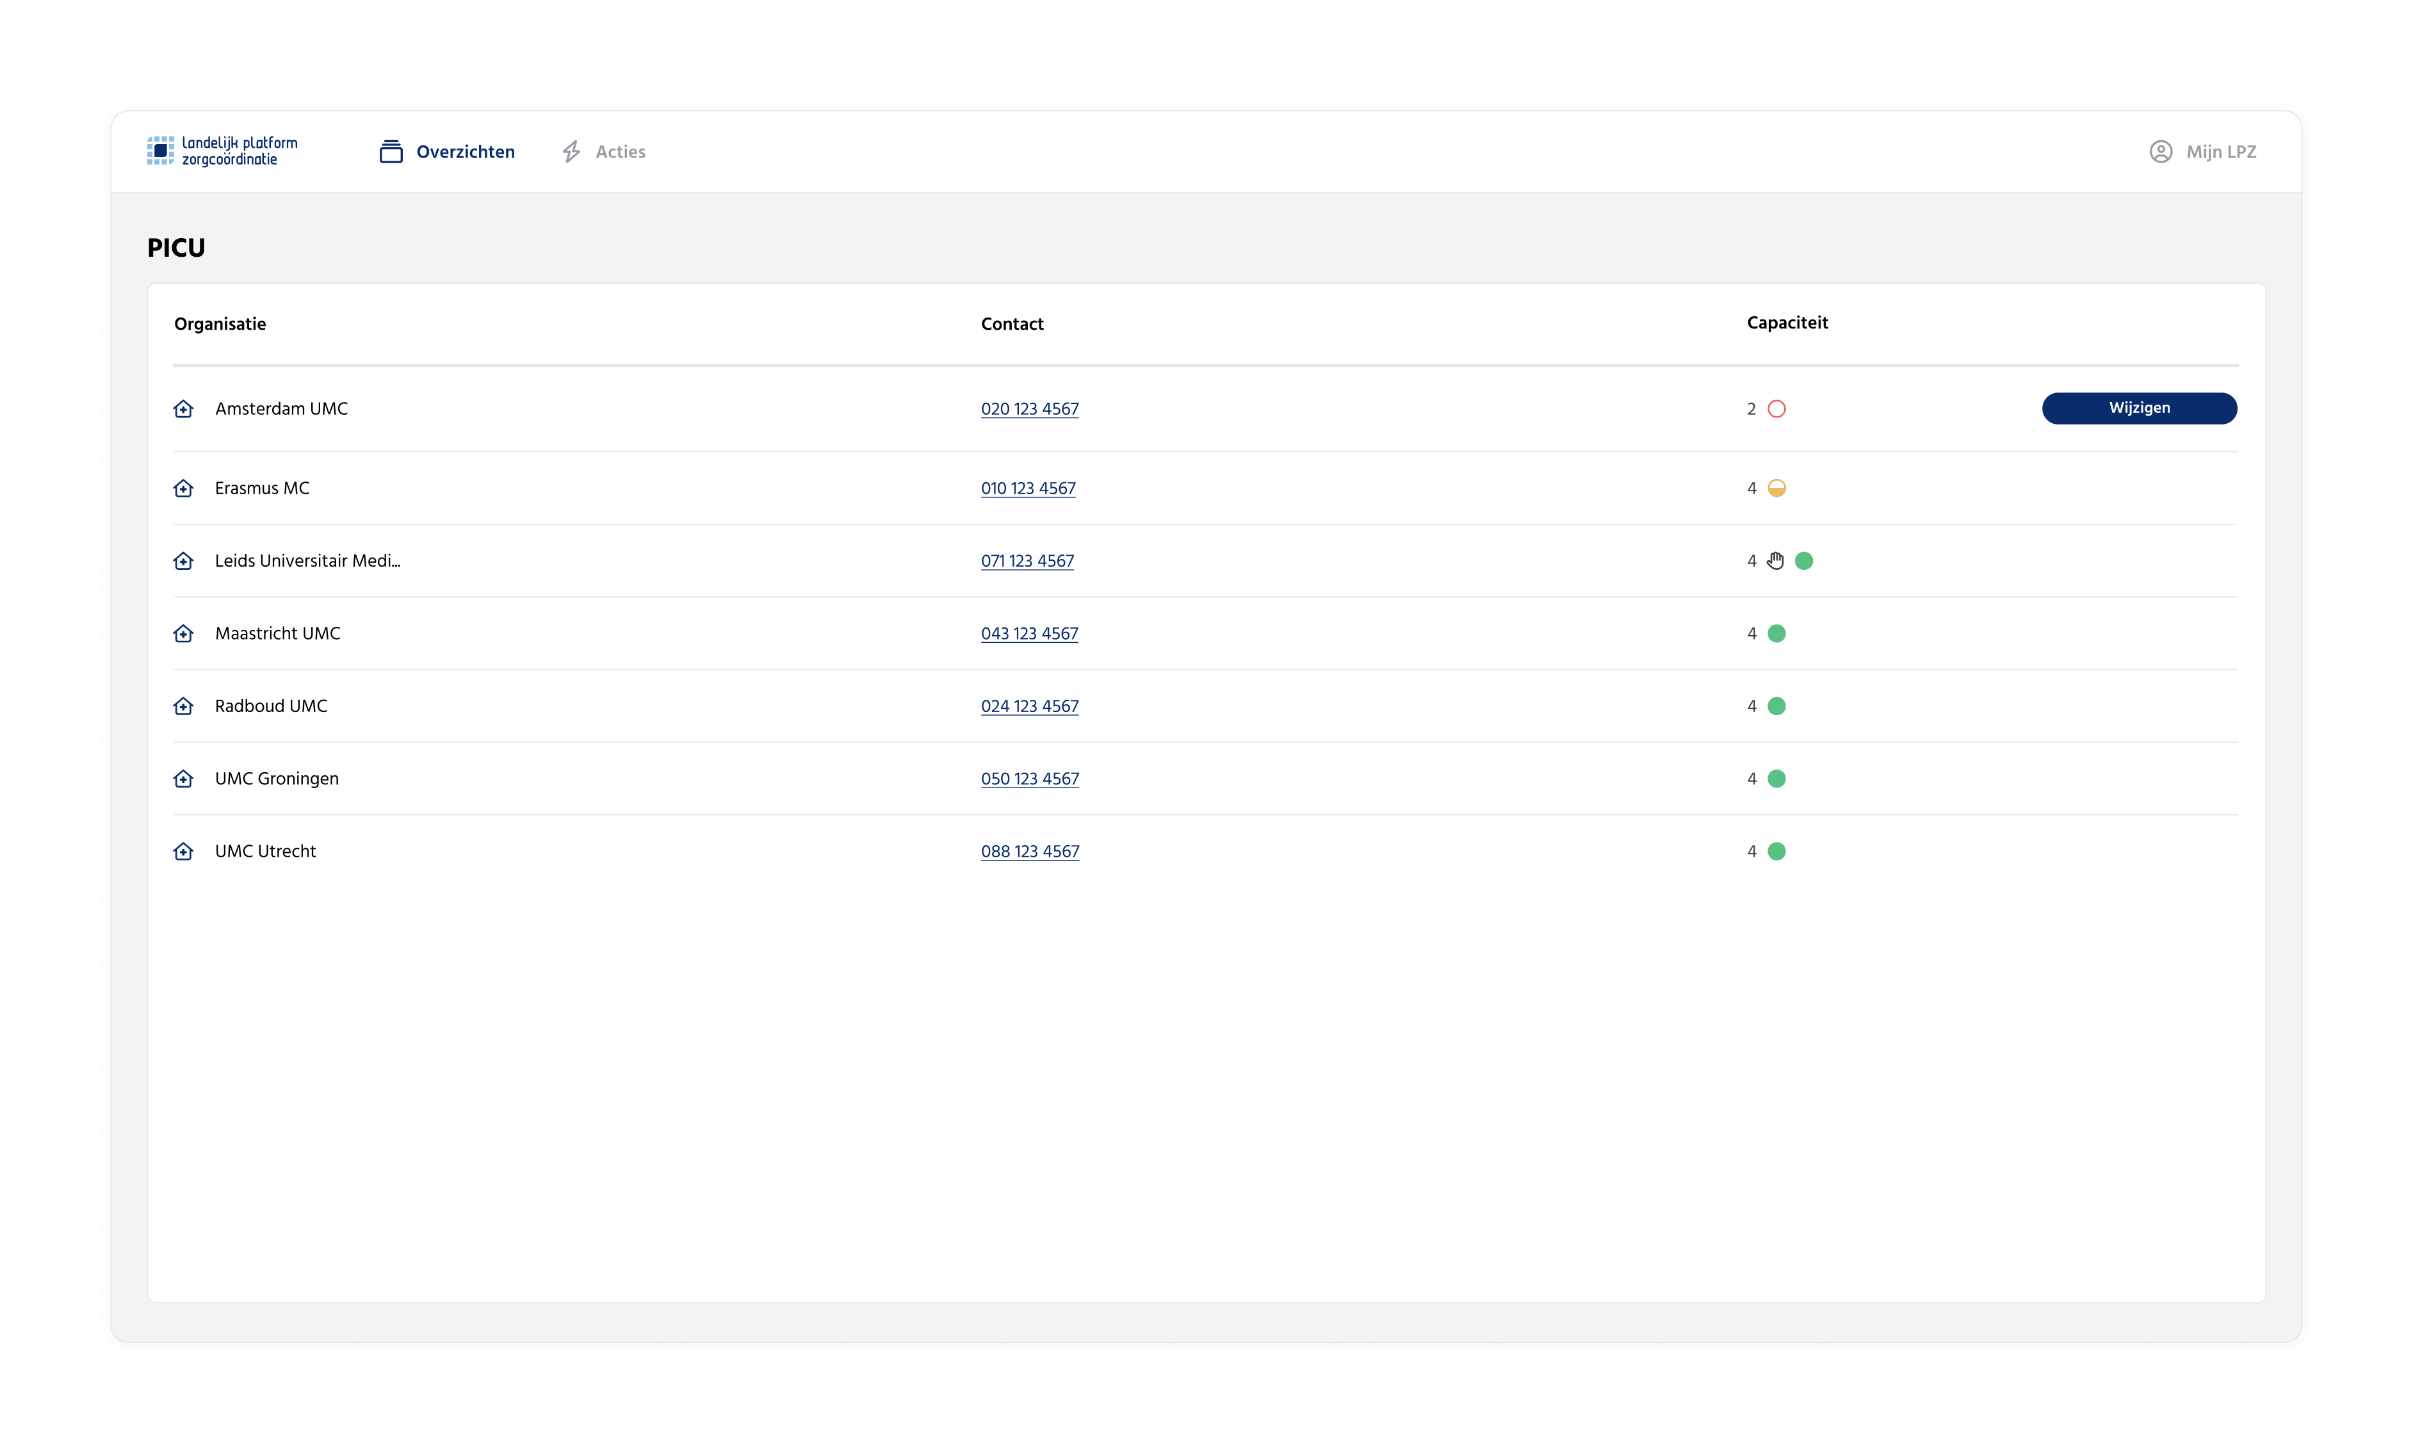Image resolution: width=2413 pixels, height=1454 pixels.
Task: Call Erasmus MC via 010 123 4567 link
Action: pyautogui.click(x=1028, y=488)
